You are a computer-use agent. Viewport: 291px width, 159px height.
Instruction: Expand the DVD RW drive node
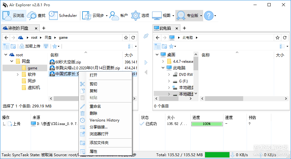pyautogui.click(x=169, y=75)
